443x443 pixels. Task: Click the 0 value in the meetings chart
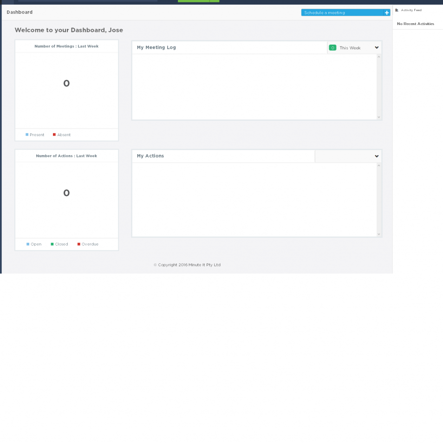pos(66,83)
